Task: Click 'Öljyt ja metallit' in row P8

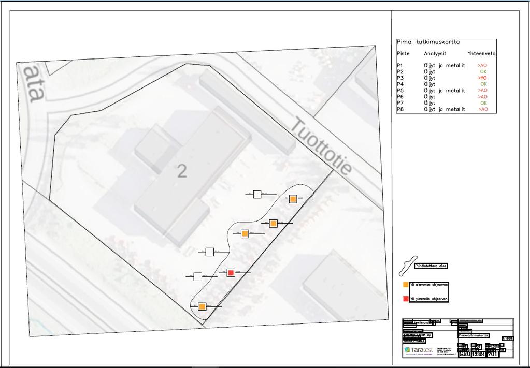Action: [445, 109]
